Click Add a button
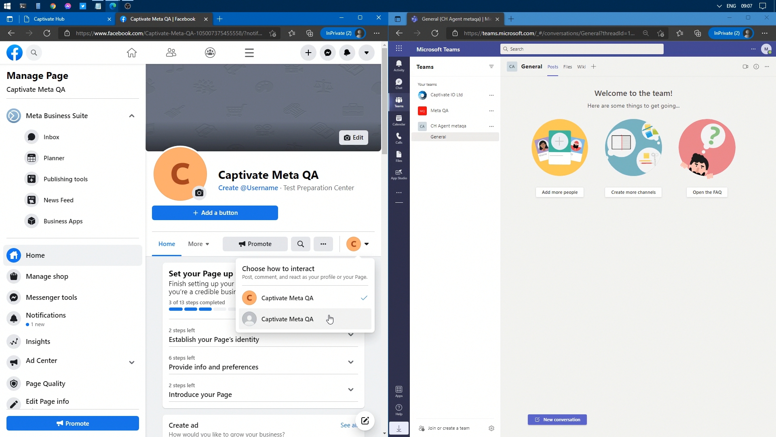The height and width of the screenshot is (437, 776). 215,213
